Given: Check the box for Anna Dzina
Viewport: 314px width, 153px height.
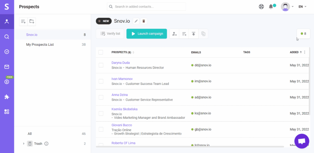Looking at the screenshot, I should click(101, 97).
